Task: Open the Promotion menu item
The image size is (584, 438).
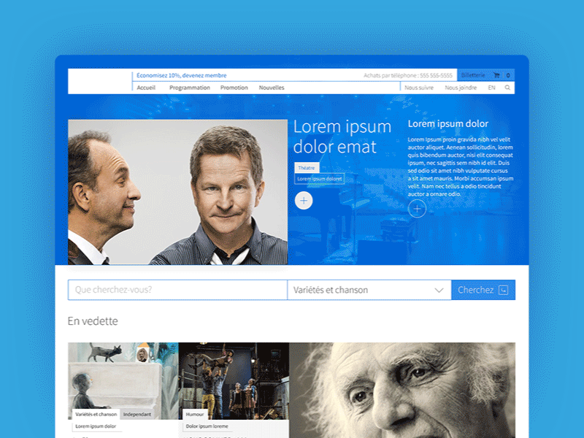Action: pos(234,88)
